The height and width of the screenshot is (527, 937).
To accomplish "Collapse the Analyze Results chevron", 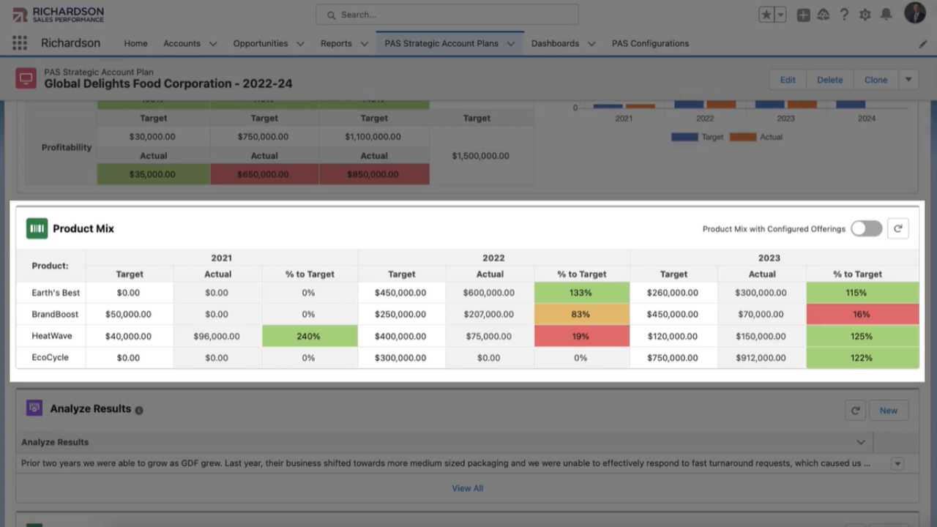I will [x=861, y=442].
